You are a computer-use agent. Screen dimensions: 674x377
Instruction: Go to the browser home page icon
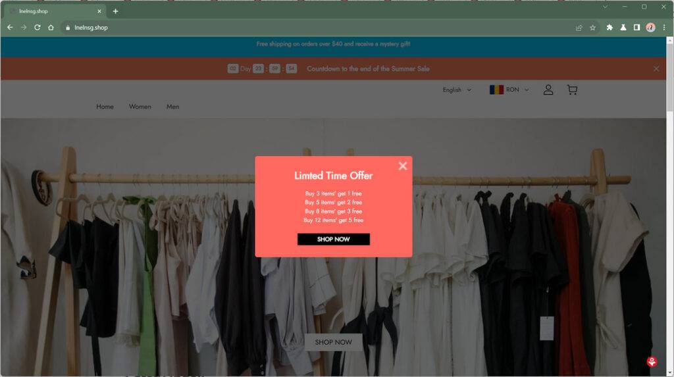[x=51, y=28]
